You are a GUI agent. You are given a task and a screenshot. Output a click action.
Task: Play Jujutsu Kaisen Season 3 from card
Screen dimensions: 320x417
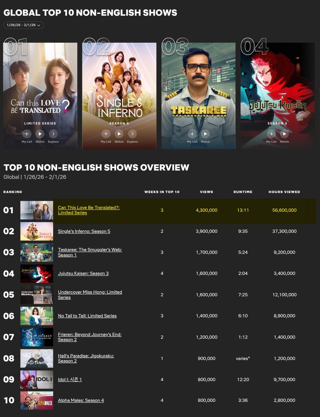coord(284,134)
